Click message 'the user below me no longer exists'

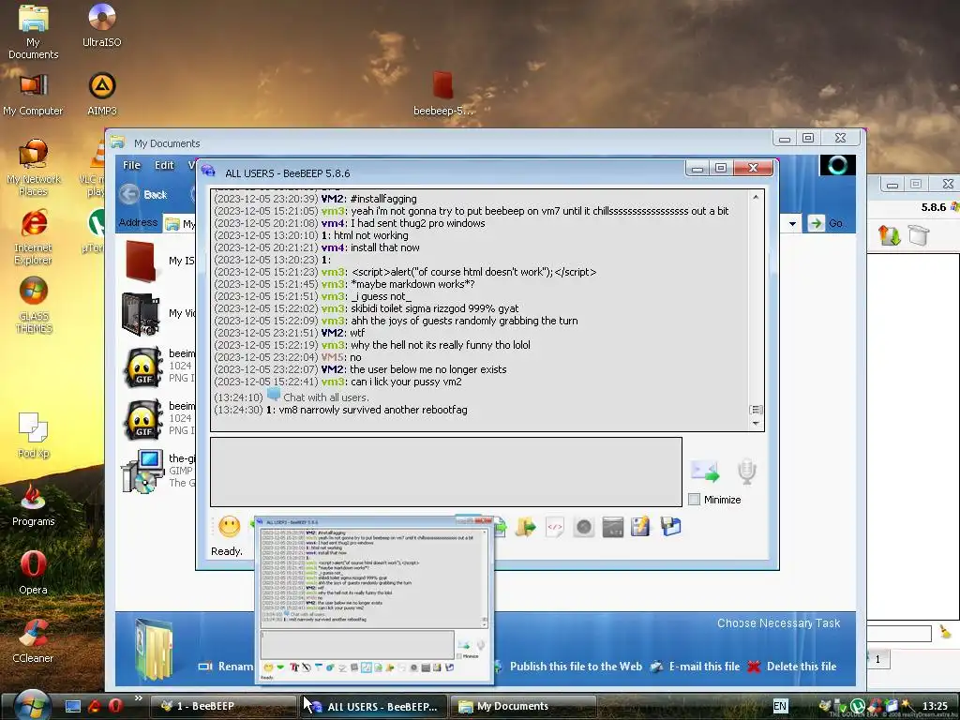pos(427,369)
